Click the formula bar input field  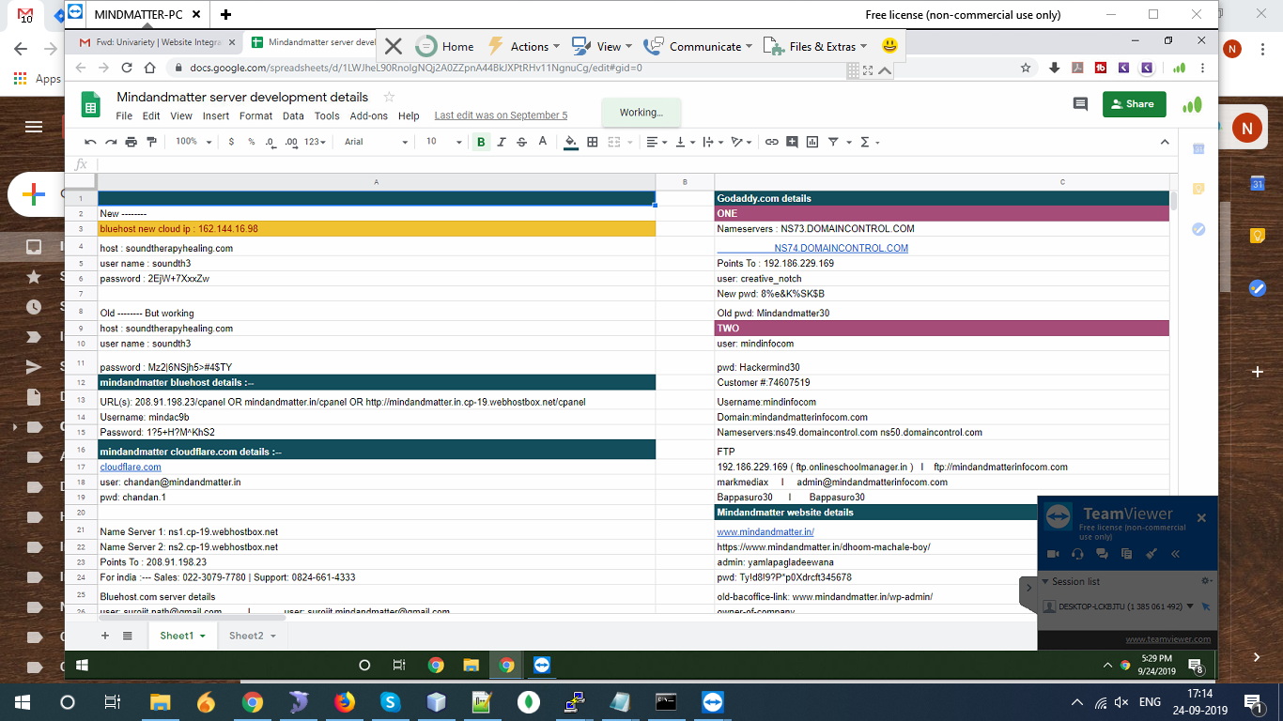[635, 164]
